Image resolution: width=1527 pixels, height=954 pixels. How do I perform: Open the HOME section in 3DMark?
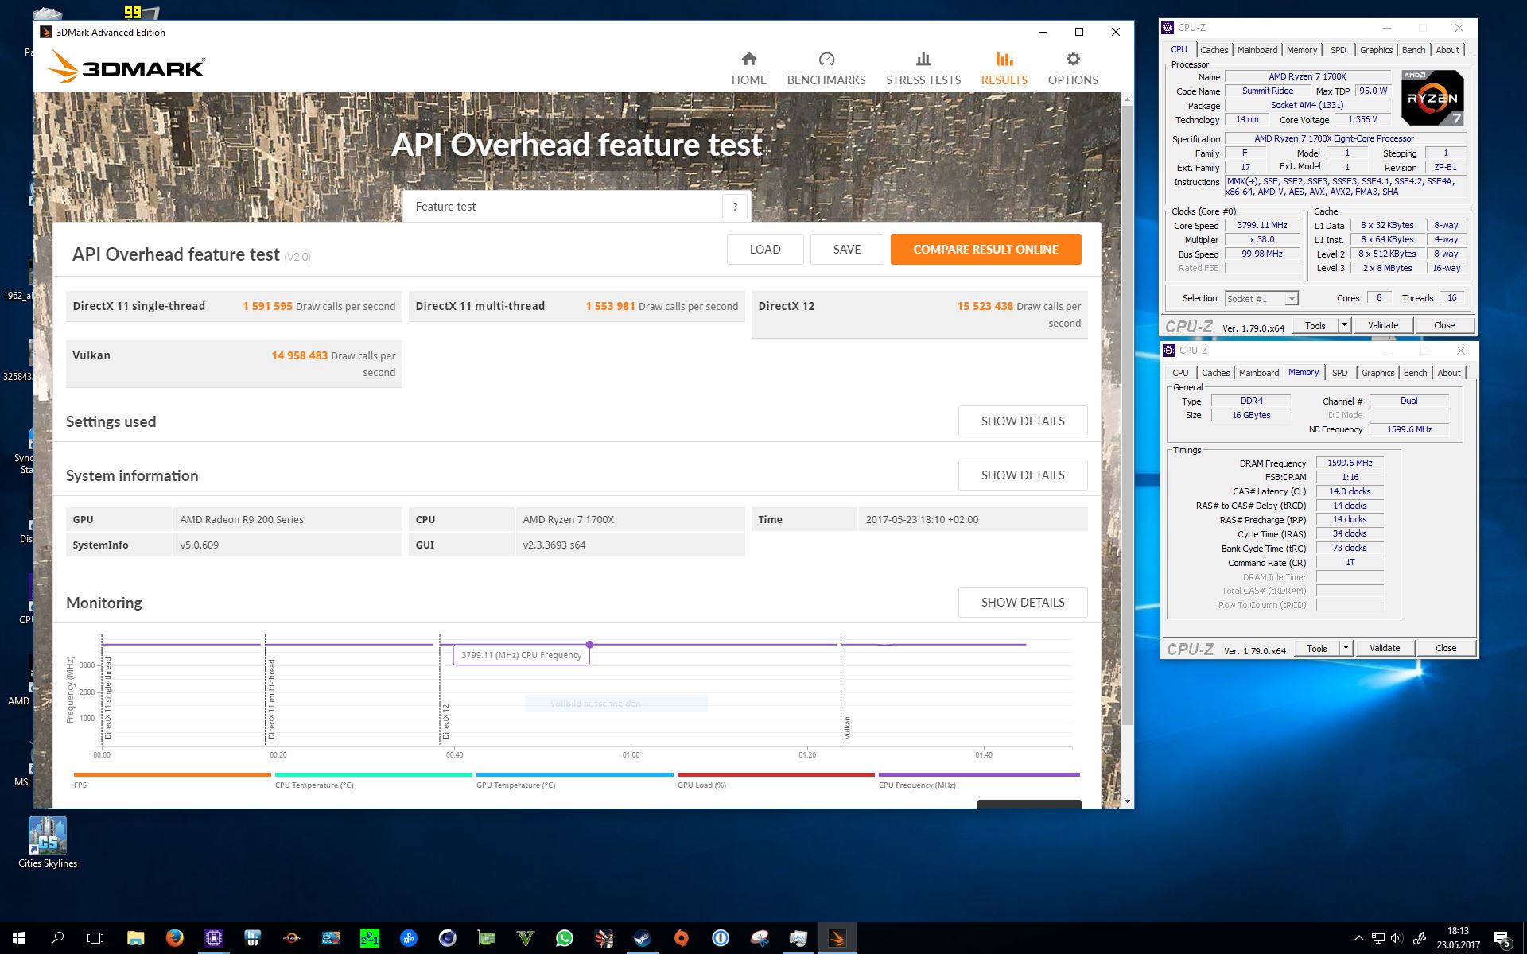(x=748, y=68)
